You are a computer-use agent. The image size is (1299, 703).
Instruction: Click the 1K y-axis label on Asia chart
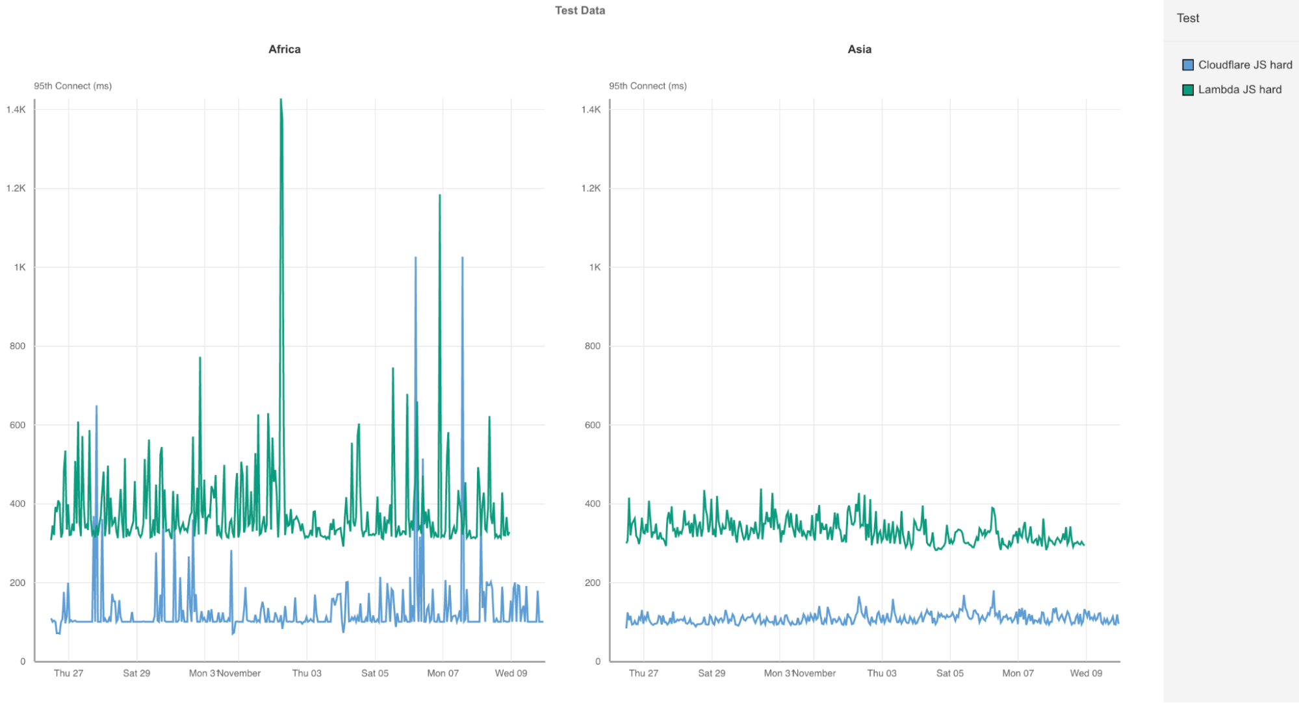tap(595, 267)
